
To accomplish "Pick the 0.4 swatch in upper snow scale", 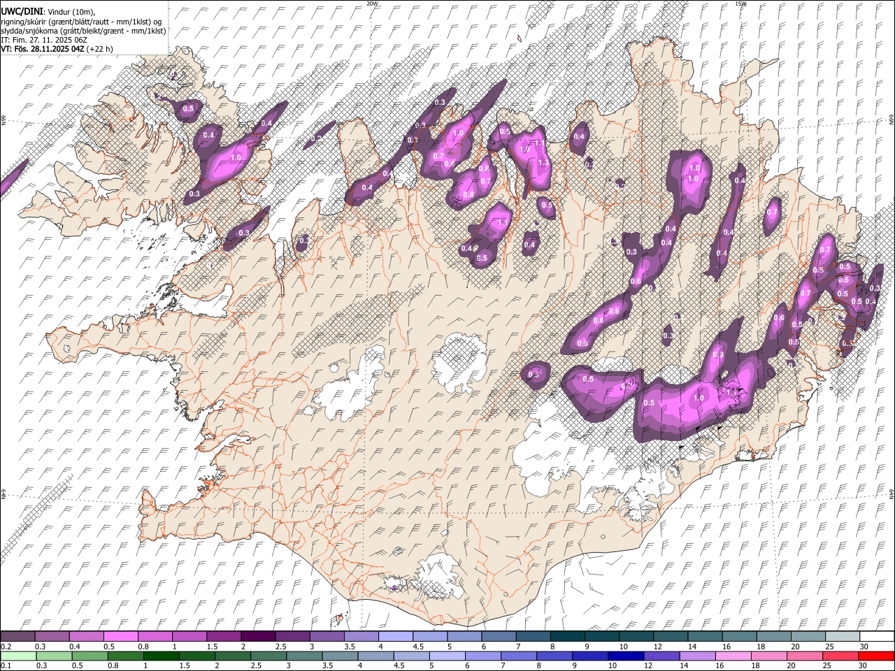I will click(x=86, y=637).
